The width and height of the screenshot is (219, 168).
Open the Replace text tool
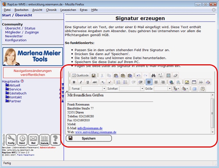160,76
